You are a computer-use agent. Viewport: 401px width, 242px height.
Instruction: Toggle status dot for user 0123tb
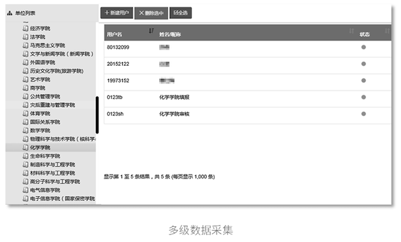click(x=363, y=97)
